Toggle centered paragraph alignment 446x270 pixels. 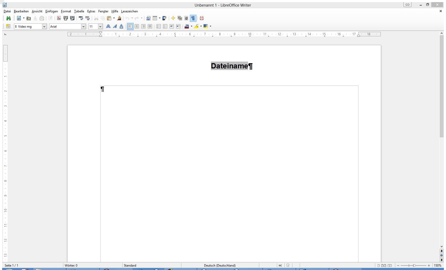(137, 26)
